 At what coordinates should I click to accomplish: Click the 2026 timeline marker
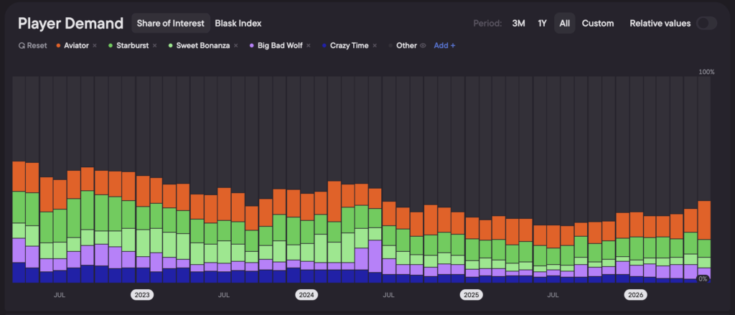pyautogui.click(x=636, y=295)
